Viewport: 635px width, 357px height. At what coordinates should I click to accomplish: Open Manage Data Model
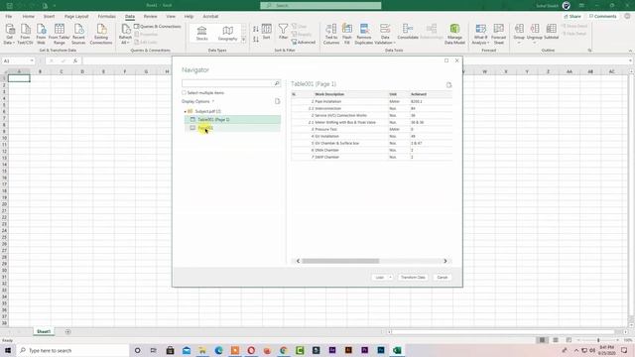(454, 34)
